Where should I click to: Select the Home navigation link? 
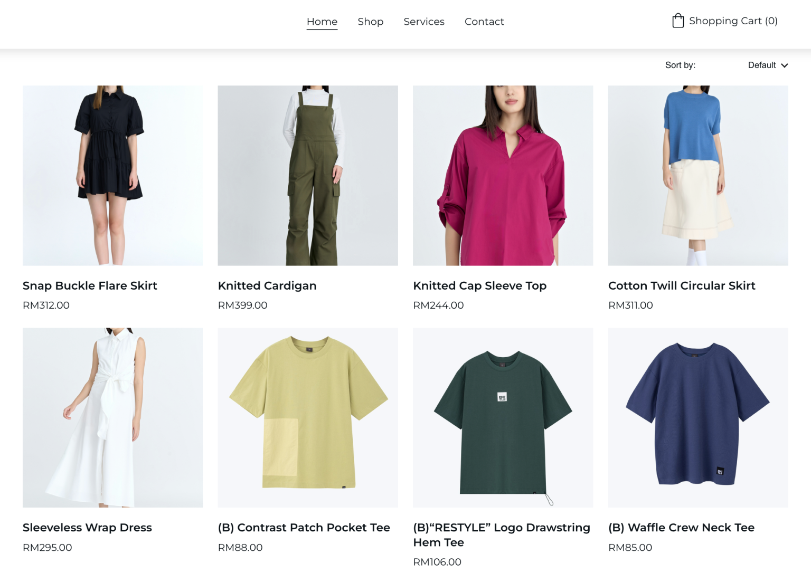coord(322,22)
